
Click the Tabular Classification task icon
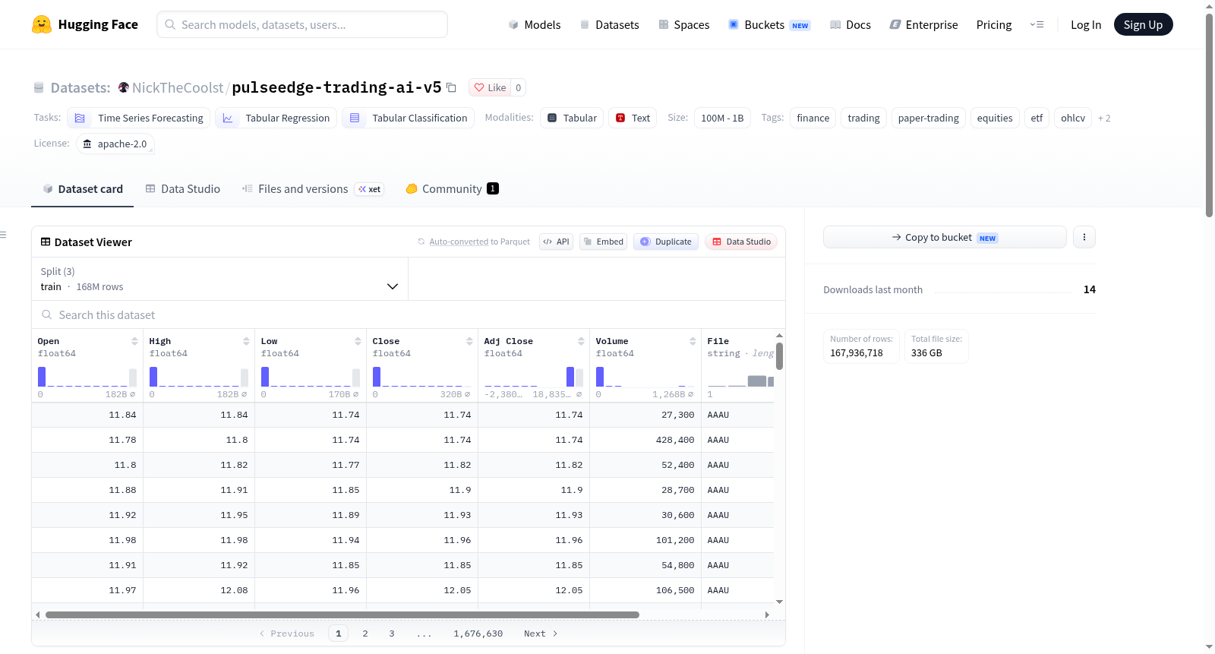[354, 118]
